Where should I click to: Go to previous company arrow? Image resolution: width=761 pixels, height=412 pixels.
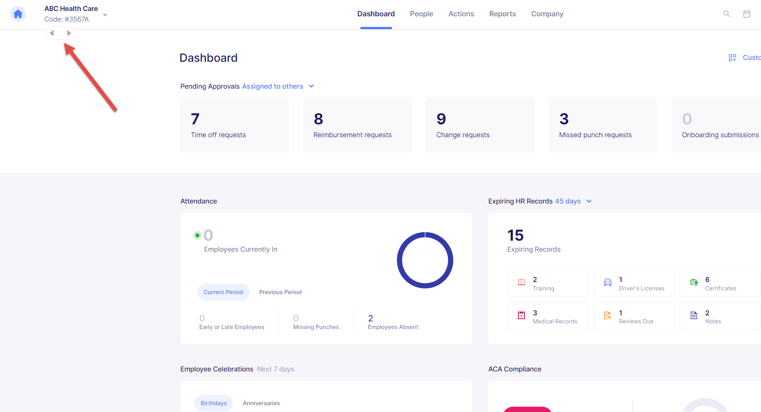pos(52,33)
